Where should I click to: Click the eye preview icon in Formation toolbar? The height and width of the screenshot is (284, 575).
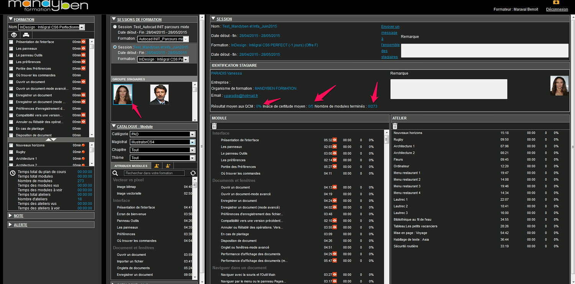coord(14,35)
